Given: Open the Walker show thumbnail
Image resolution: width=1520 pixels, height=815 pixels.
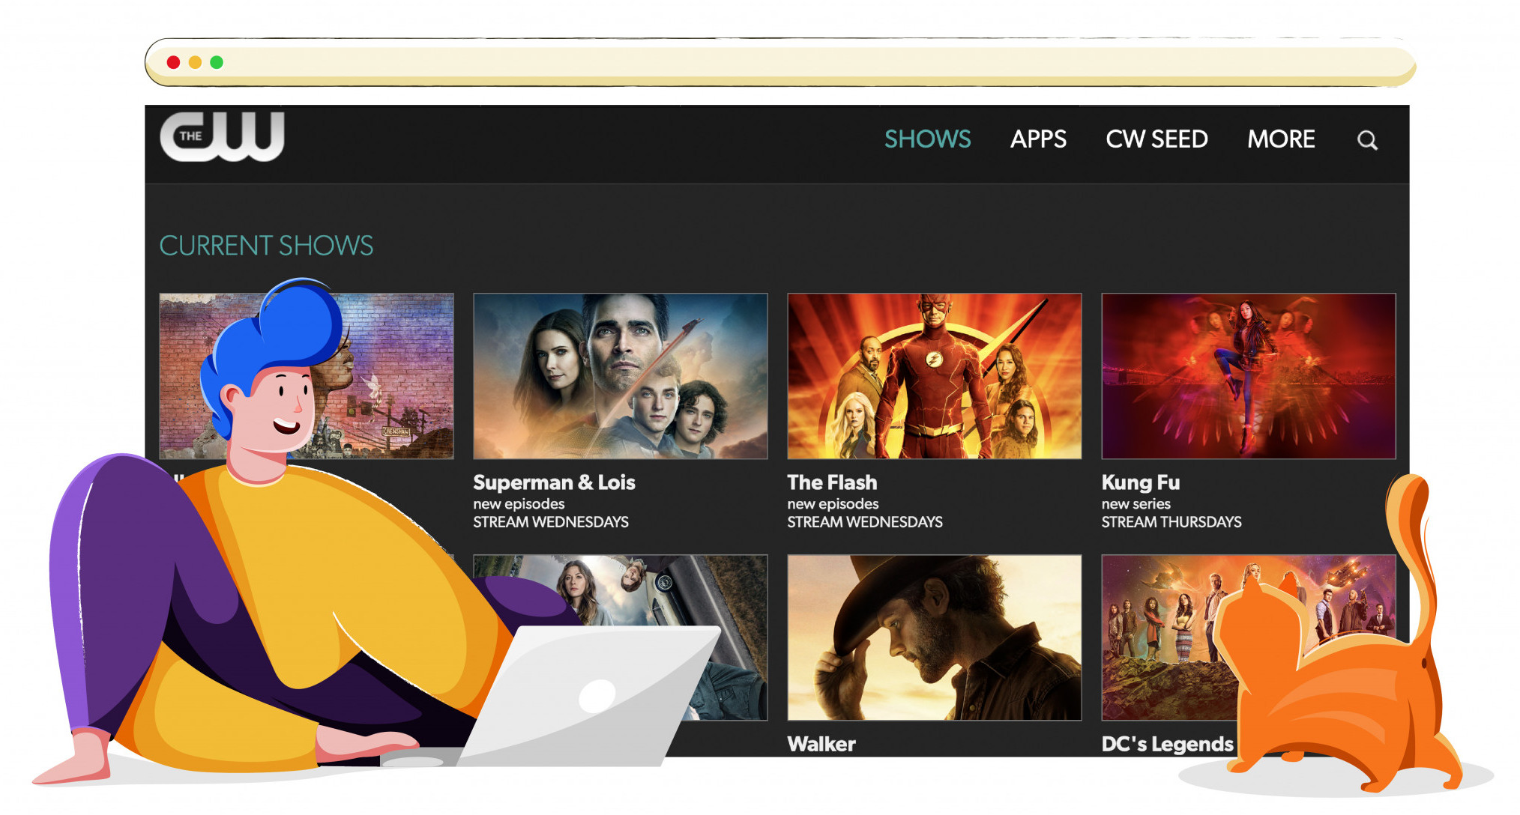Looking at the screenshot, I should tap(935, 637).
